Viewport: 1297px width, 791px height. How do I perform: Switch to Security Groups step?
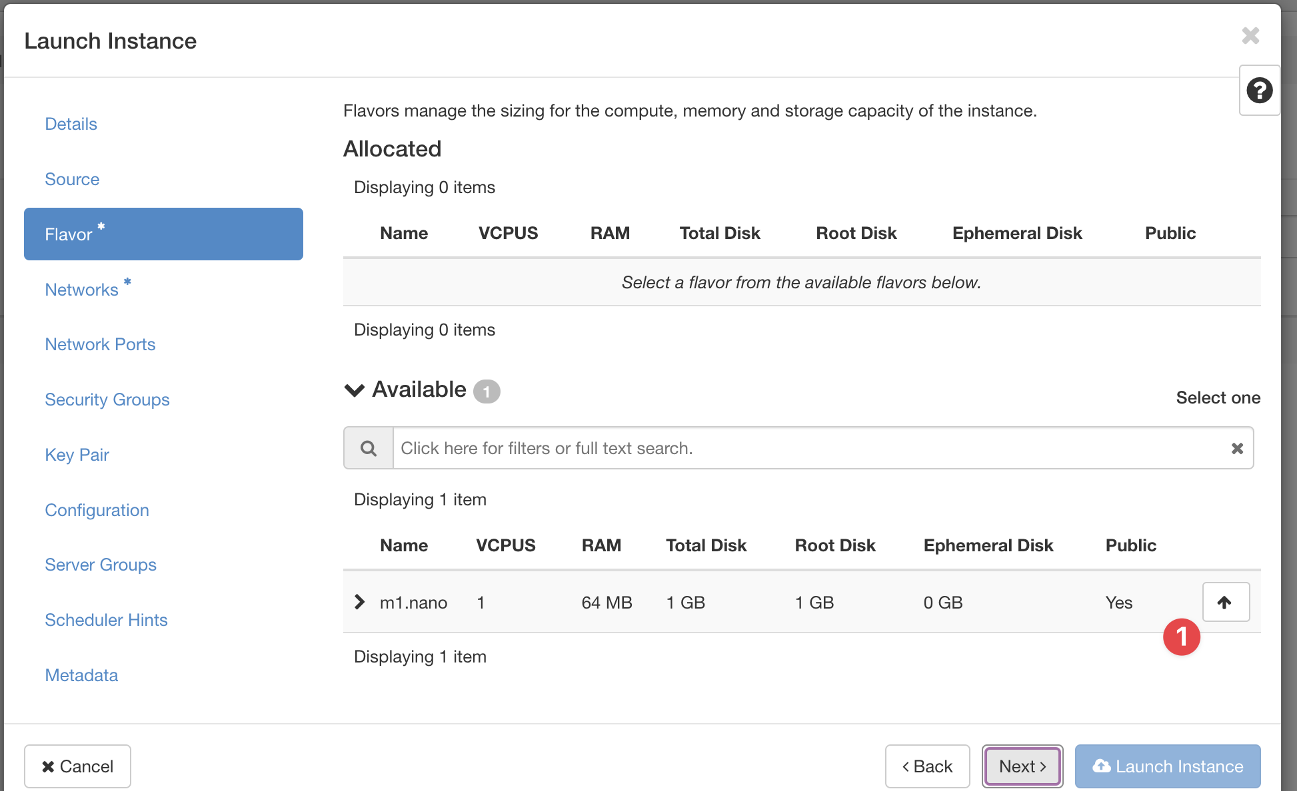(x=107, y=399)
